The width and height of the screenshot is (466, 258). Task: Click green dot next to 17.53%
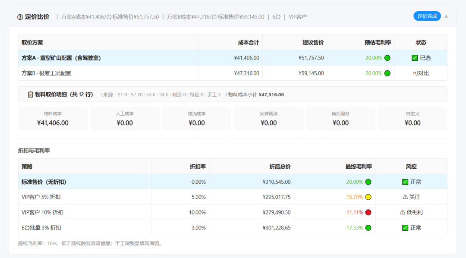click(x=368, y=228)
